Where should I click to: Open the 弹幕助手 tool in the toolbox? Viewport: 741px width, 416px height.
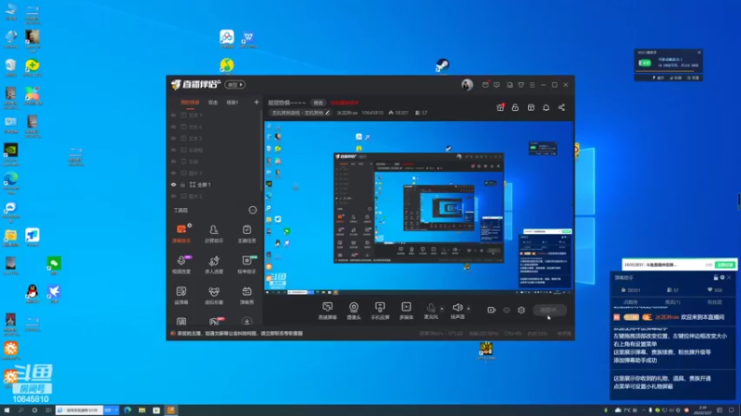coord(181,233)
